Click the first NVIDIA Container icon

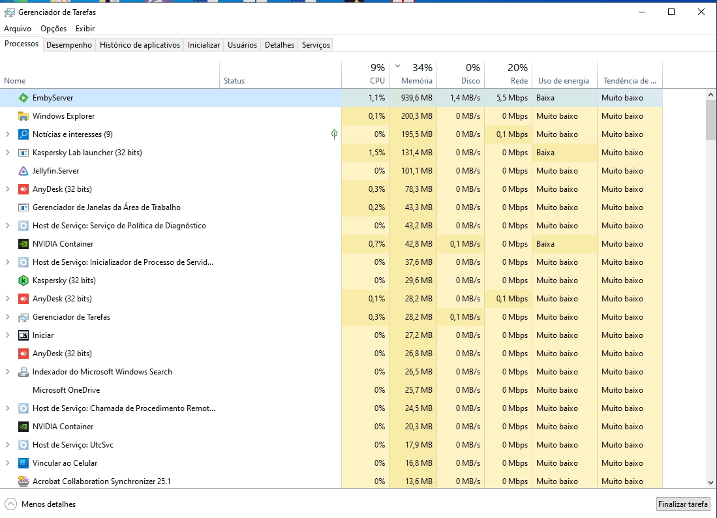click(x=23, y=244)
